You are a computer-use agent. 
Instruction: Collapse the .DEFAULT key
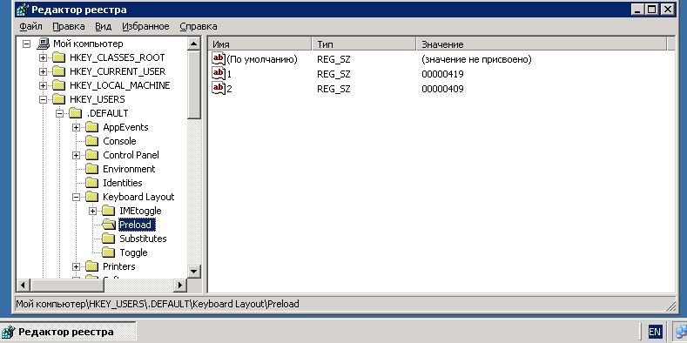click(59, 113)
